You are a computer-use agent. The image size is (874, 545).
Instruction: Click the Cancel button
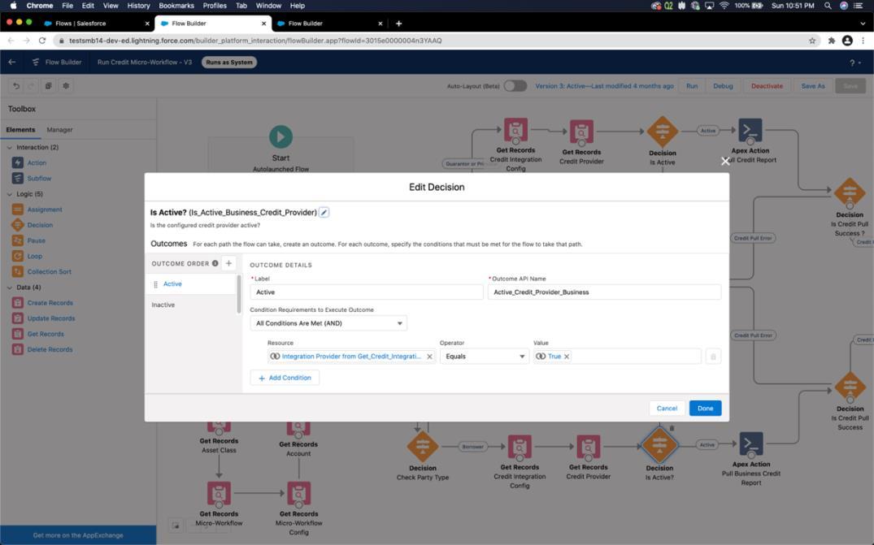pos(667,408)
